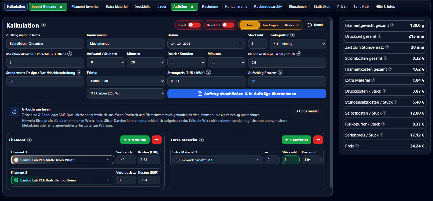Click the Extra Material 1 Stückzahl field
This screenshot has width=433, height=201.
[x=291, y=160]
